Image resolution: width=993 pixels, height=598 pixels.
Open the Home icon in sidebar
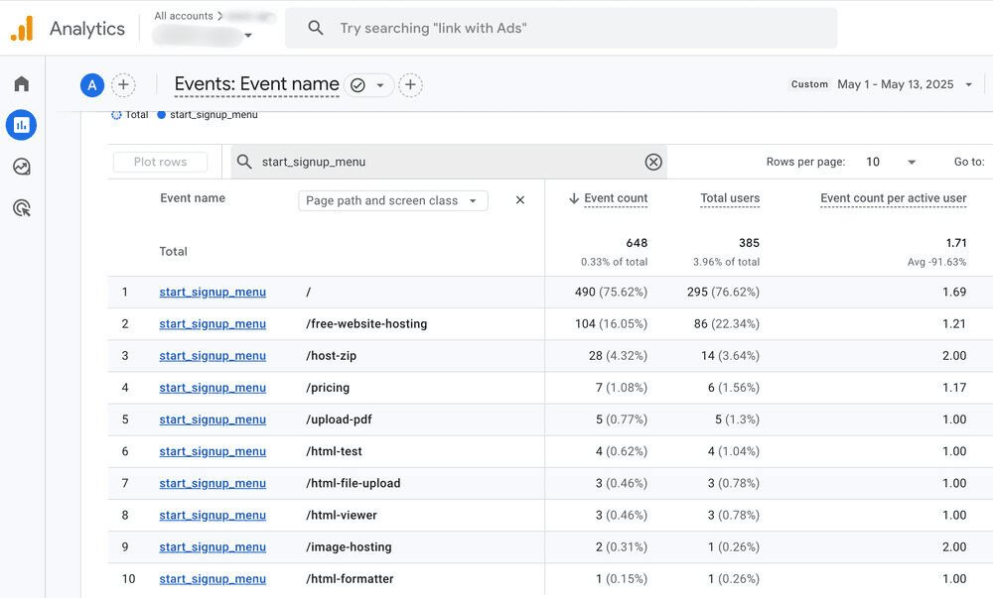[21, 84]
